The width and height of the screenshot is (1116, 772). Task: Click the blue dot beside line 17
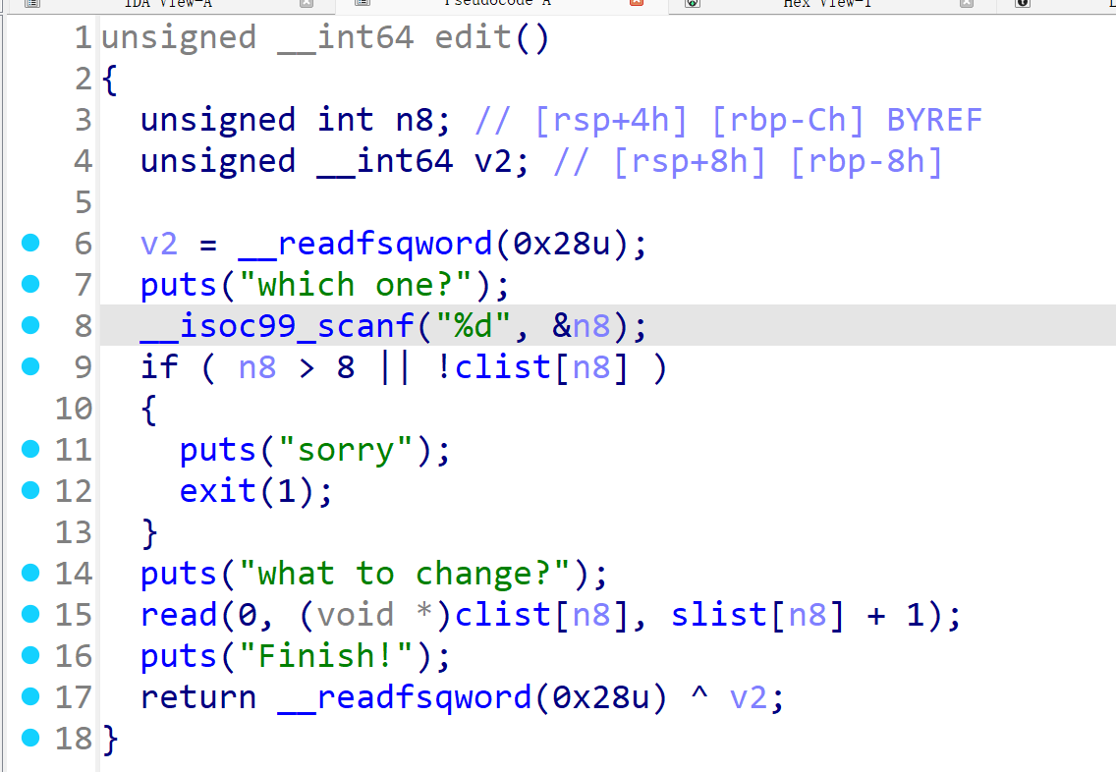click(x=30, y=696)
